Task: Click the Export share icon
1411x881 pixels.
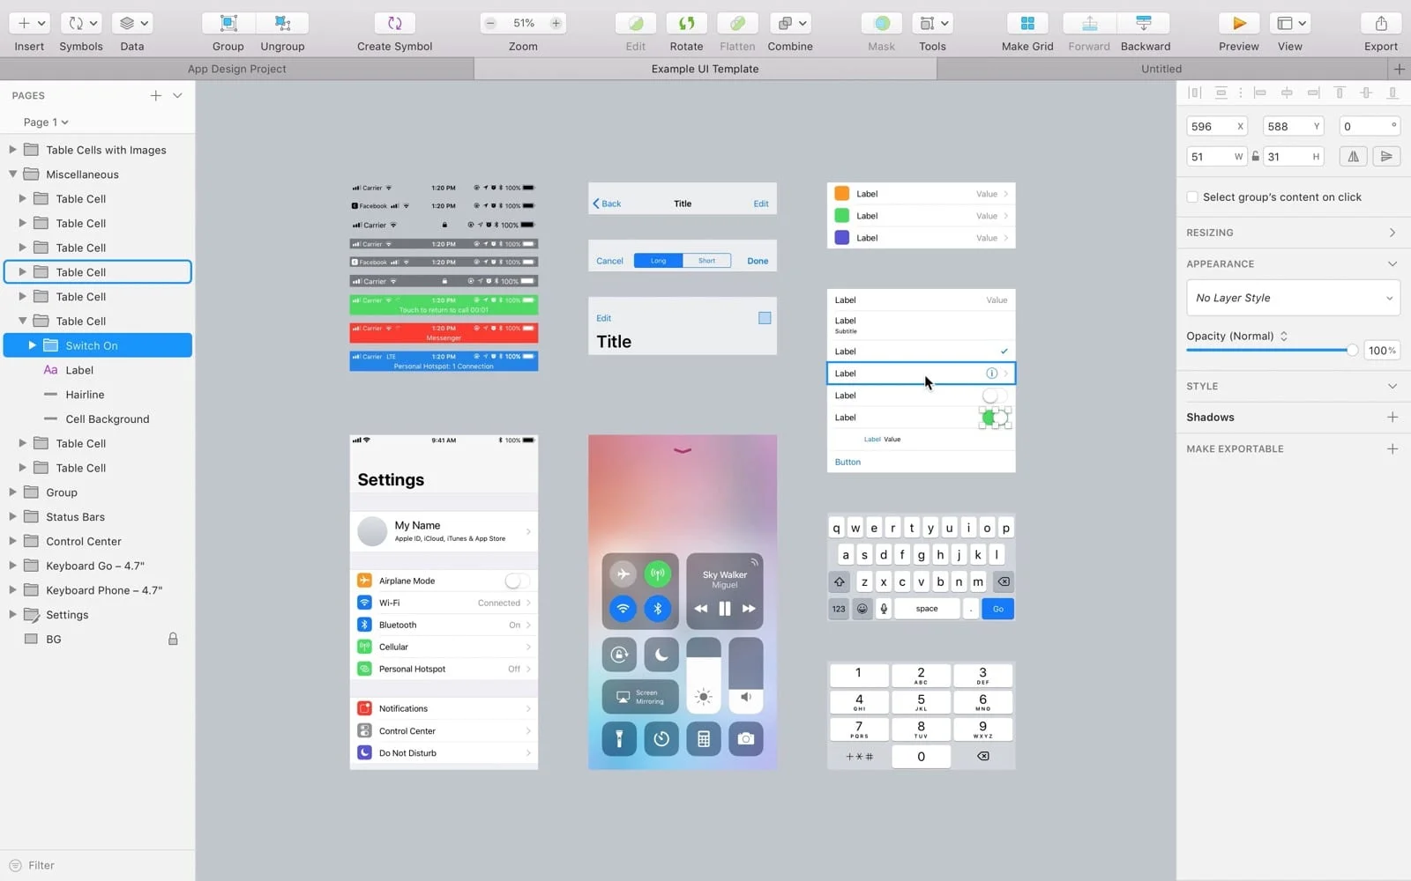Action: 1381,23
